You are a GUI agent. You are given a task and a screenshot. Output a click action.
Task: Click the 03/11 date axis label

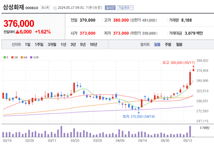52,140
